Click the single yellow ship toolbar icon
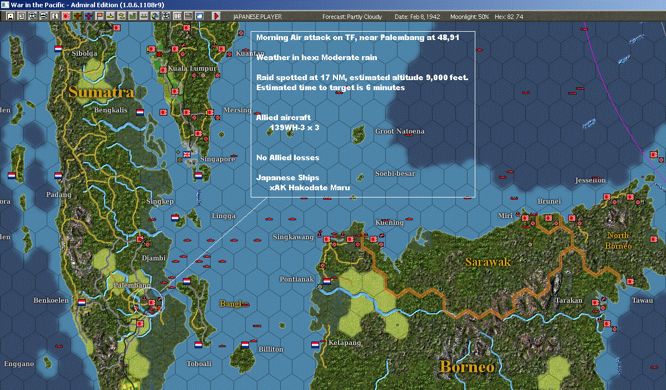Screen dimensions: 666x390 pos(110,16)
